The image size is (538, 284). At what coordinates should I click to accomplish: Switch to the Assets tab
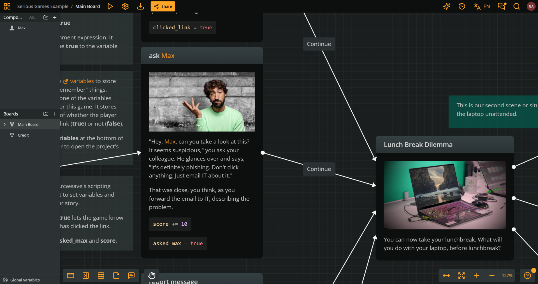[33, 17]
